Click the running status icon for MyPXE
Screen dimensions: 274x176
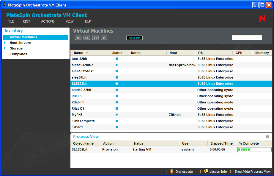tap(117, 115)
